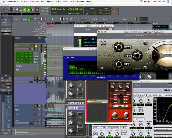Select the internal note edit tool
This screenshot has width=172, height=138.
click(53, 19)
